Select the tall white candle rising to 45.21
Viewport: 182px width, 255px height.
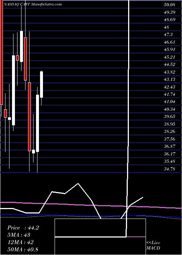click(13, 90)
